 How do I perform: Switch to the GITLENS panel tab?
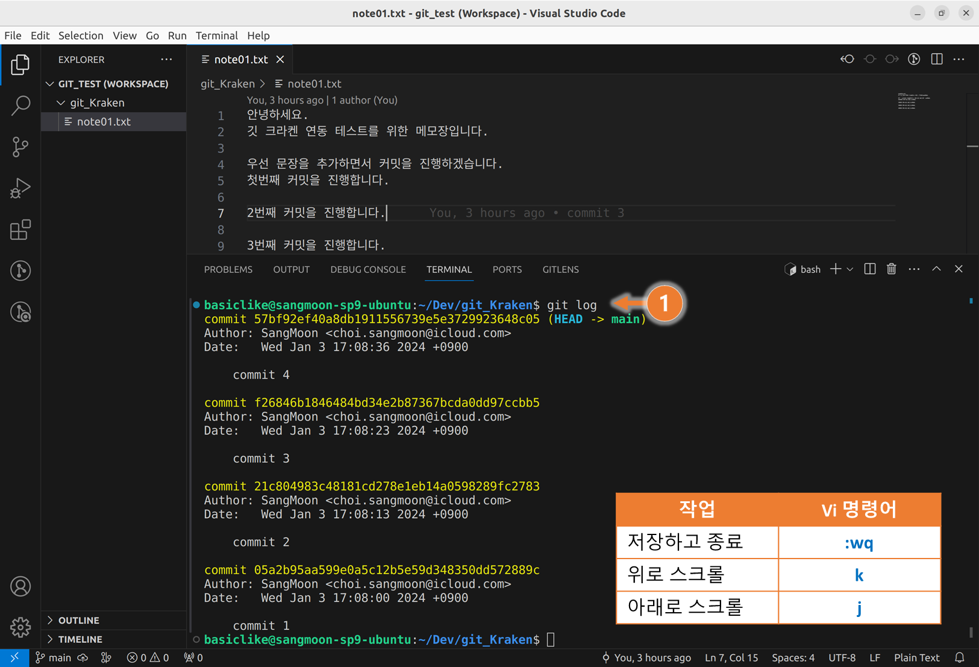(x=561, y=269)
